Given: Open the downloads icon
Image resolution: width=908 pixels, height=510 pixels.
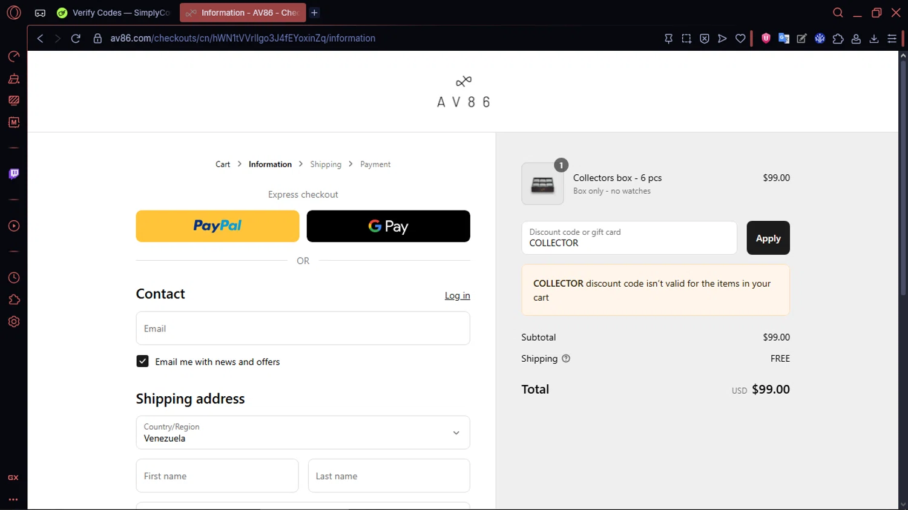Looking at the screenshot, I should [874, 38].
